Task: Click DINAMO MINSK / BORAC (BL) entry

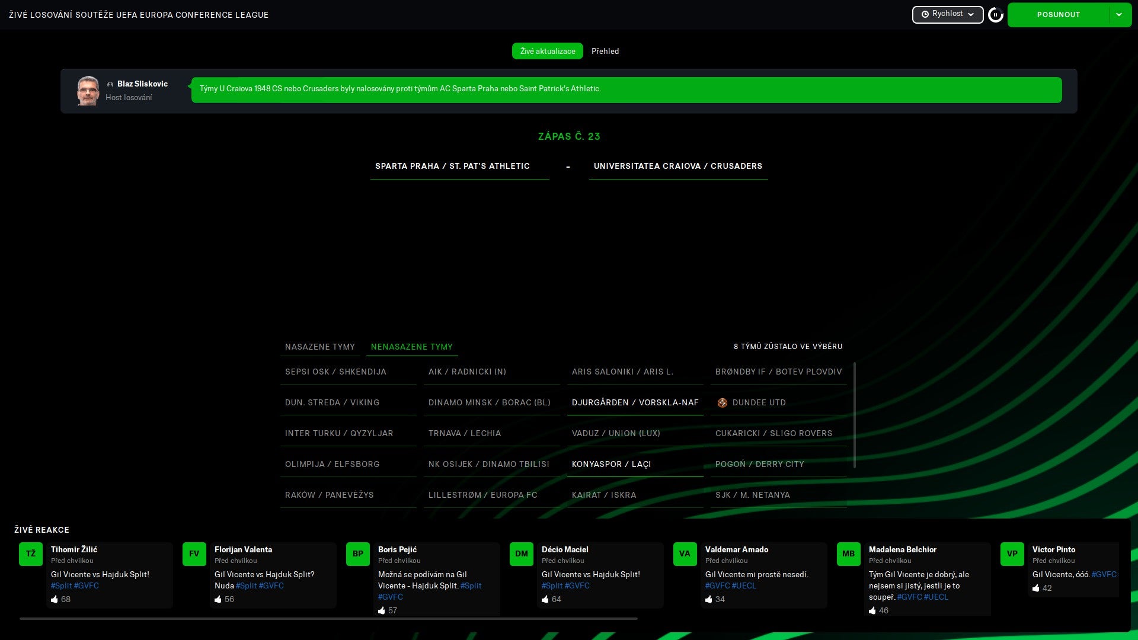Action: click(x=491, y=402)
